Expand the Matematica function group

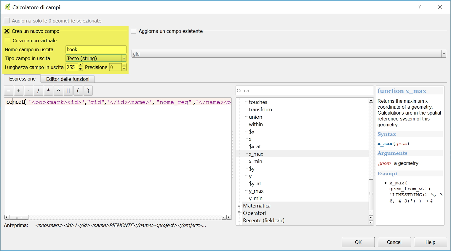tap(239, 205)
